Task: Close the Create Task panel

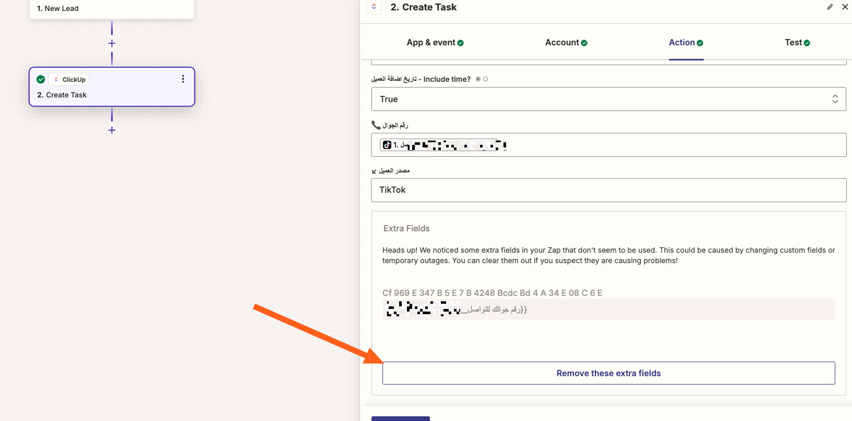Action: coord(845,7)
